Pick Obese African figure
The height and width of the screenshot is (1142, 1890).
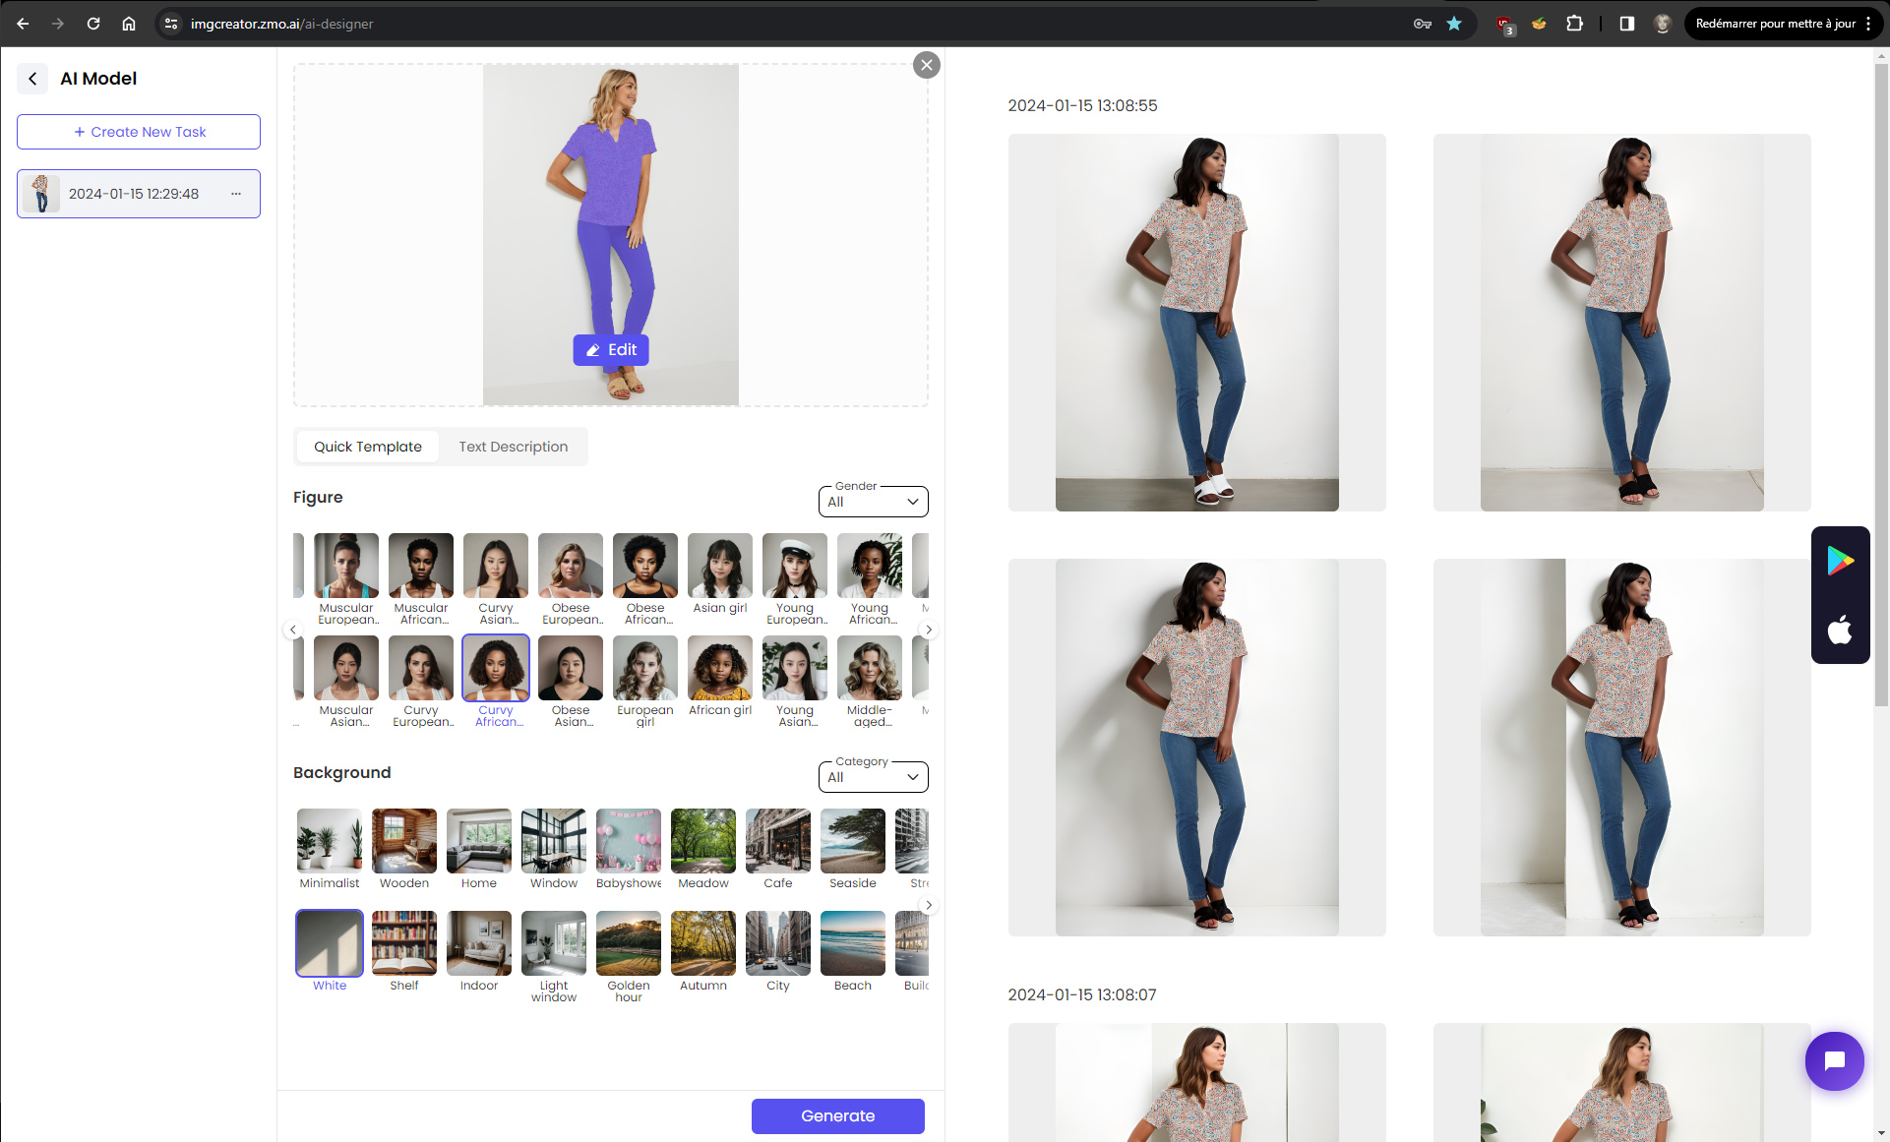(x=645, y=579)
